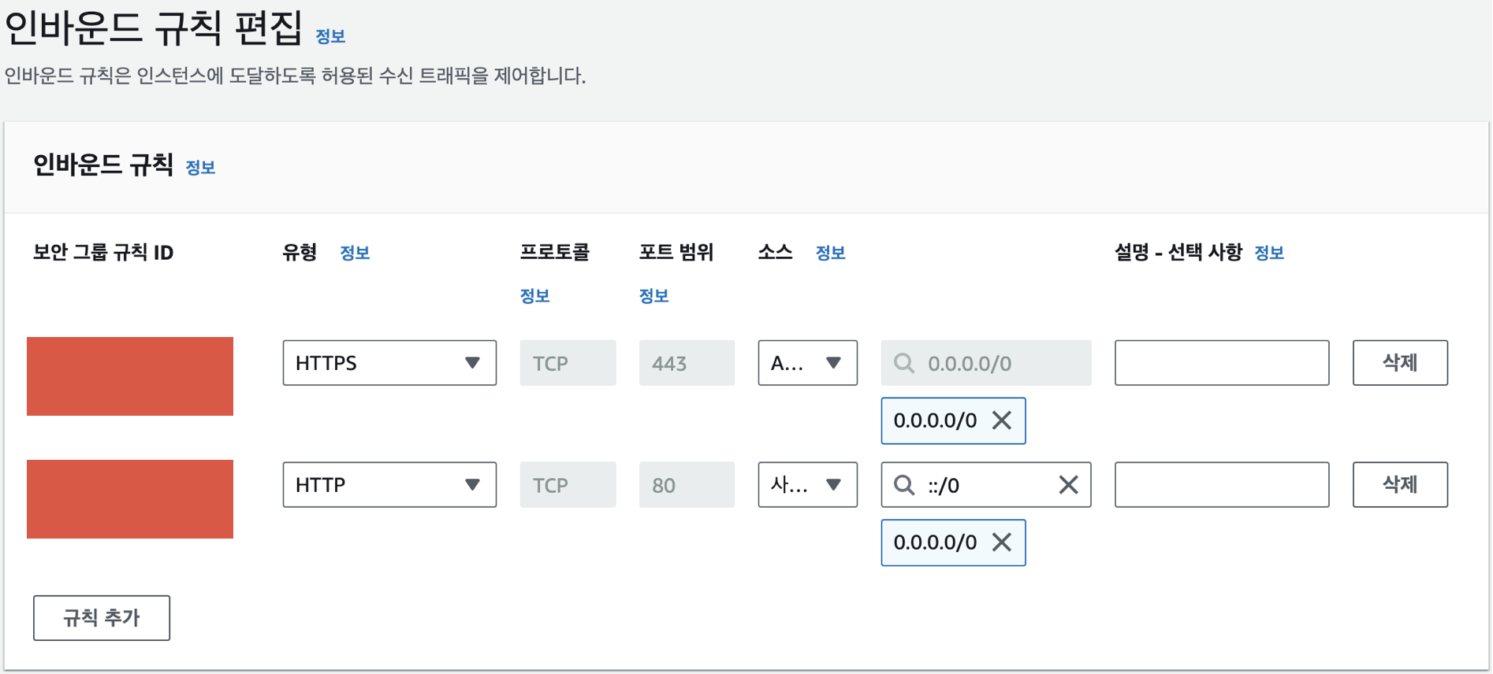
Task: Open the HTTP type dropdown
Action: point(389,485)
